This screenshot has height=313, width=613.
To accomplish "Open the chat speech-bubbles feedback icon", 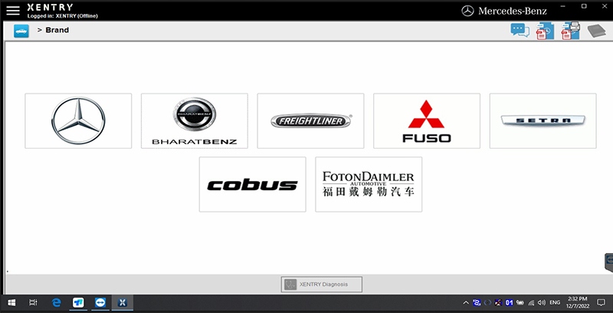I will point(520,30).
